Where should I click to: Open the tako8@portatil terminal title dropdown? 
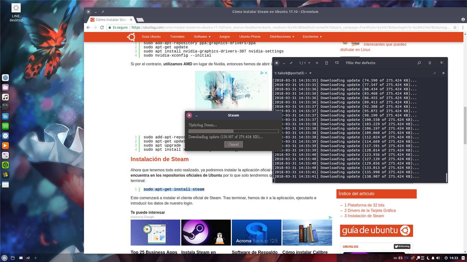293,73
